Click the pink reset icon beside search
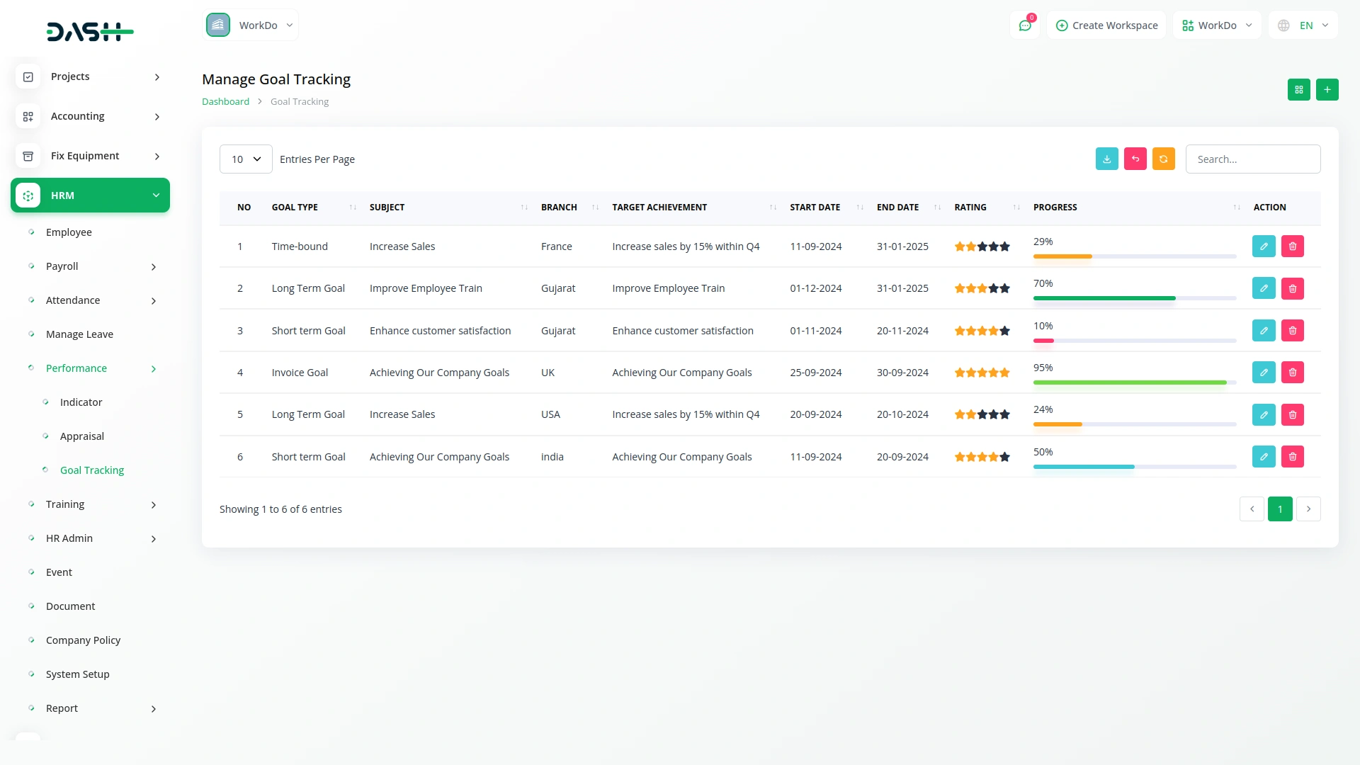The width and height of the screenshot is (1360, 765). click(x=1135, y=159)
